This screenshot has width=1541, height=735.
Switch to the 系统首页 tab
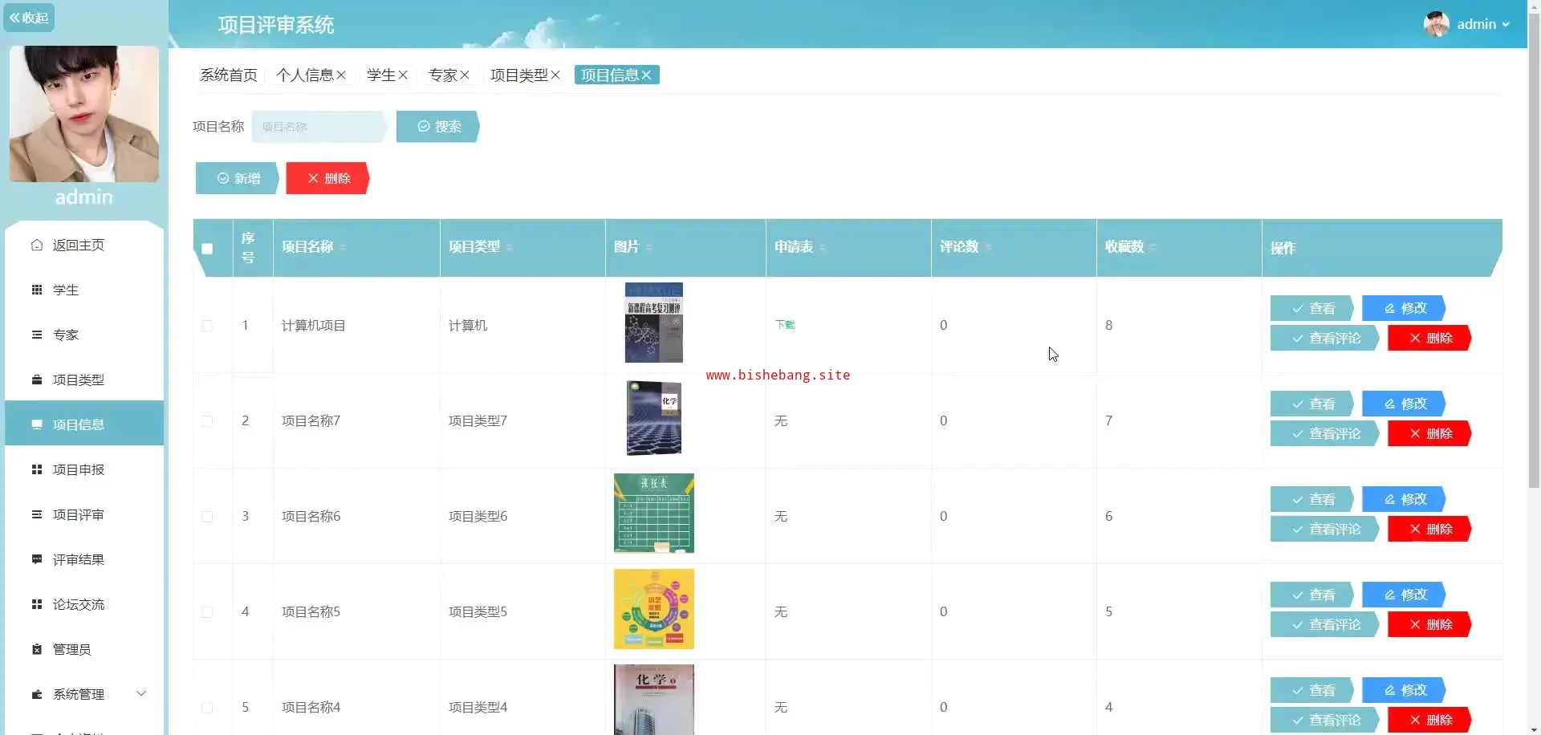(x=229, y=75)
